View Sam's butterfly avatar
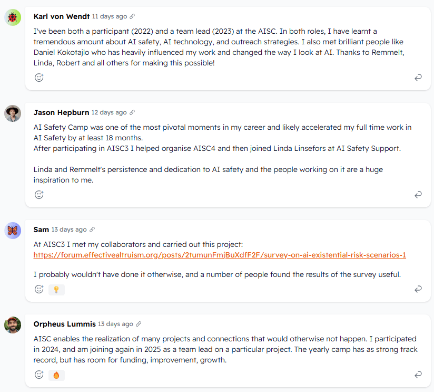Image resolution: width=434 pixels, height=392 pixels. pyautogui.click(x=13, y=231)
